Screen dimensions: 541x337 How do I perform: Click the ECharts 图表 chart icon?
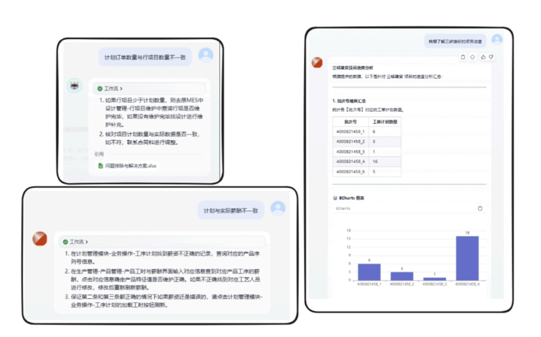tap(335, 198)
